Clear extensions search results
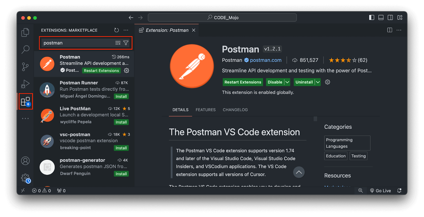This screenshot has width=424, height=217. (x=118, y=43)
